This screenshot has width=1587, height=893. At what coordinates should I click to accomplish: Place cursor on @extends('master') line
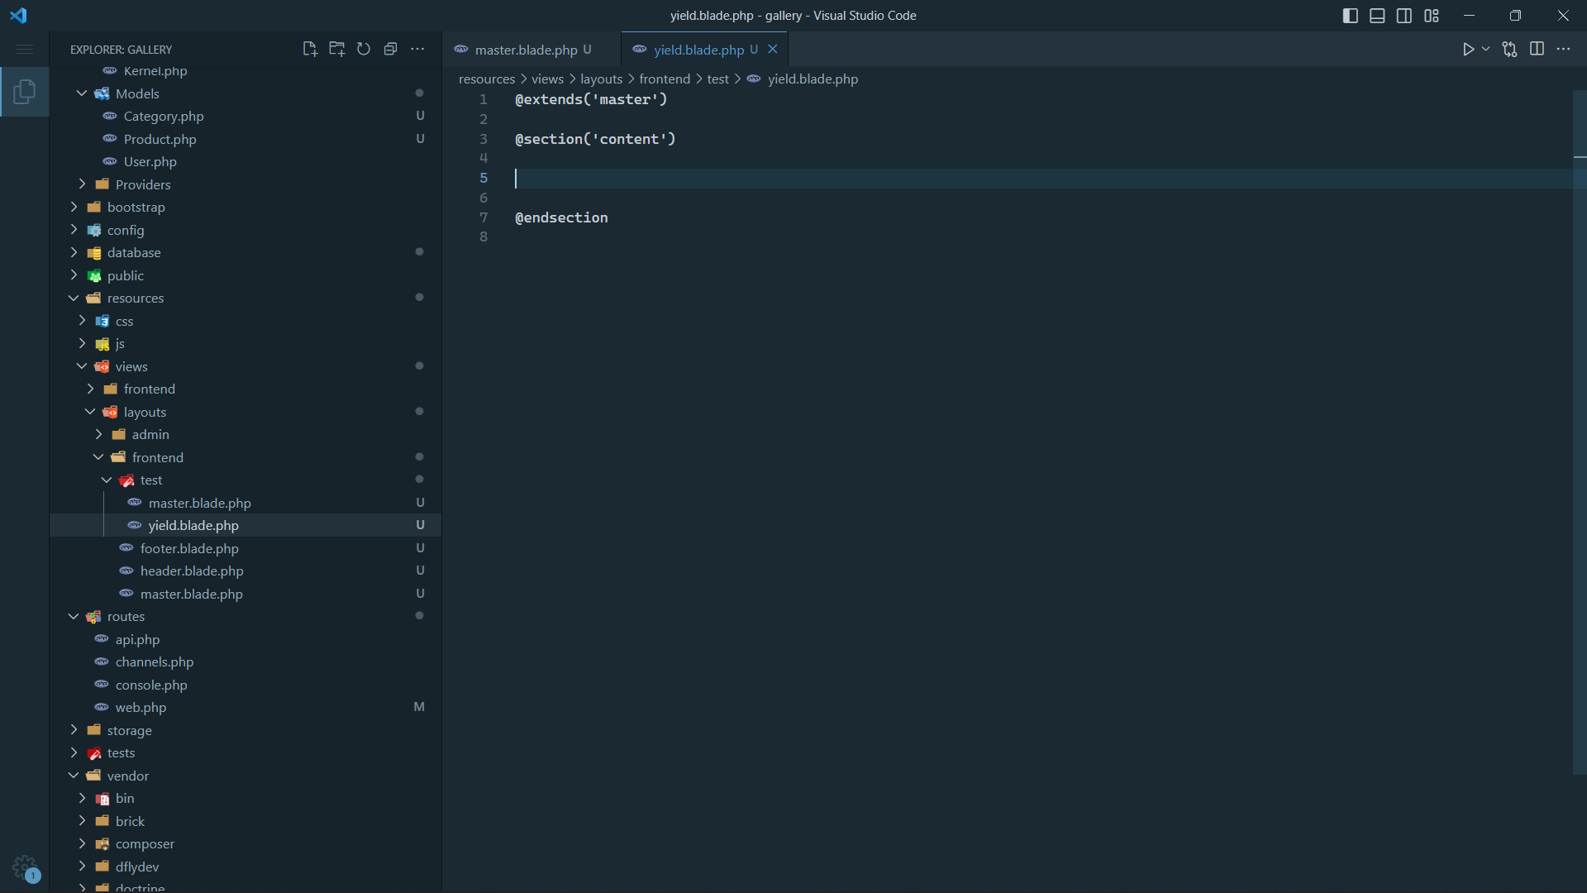coord(591,99)
